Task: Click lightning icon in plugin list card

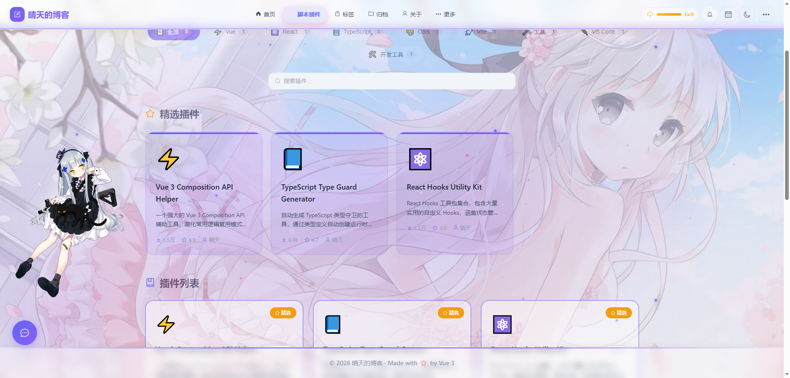Action: tap(166, 325)
